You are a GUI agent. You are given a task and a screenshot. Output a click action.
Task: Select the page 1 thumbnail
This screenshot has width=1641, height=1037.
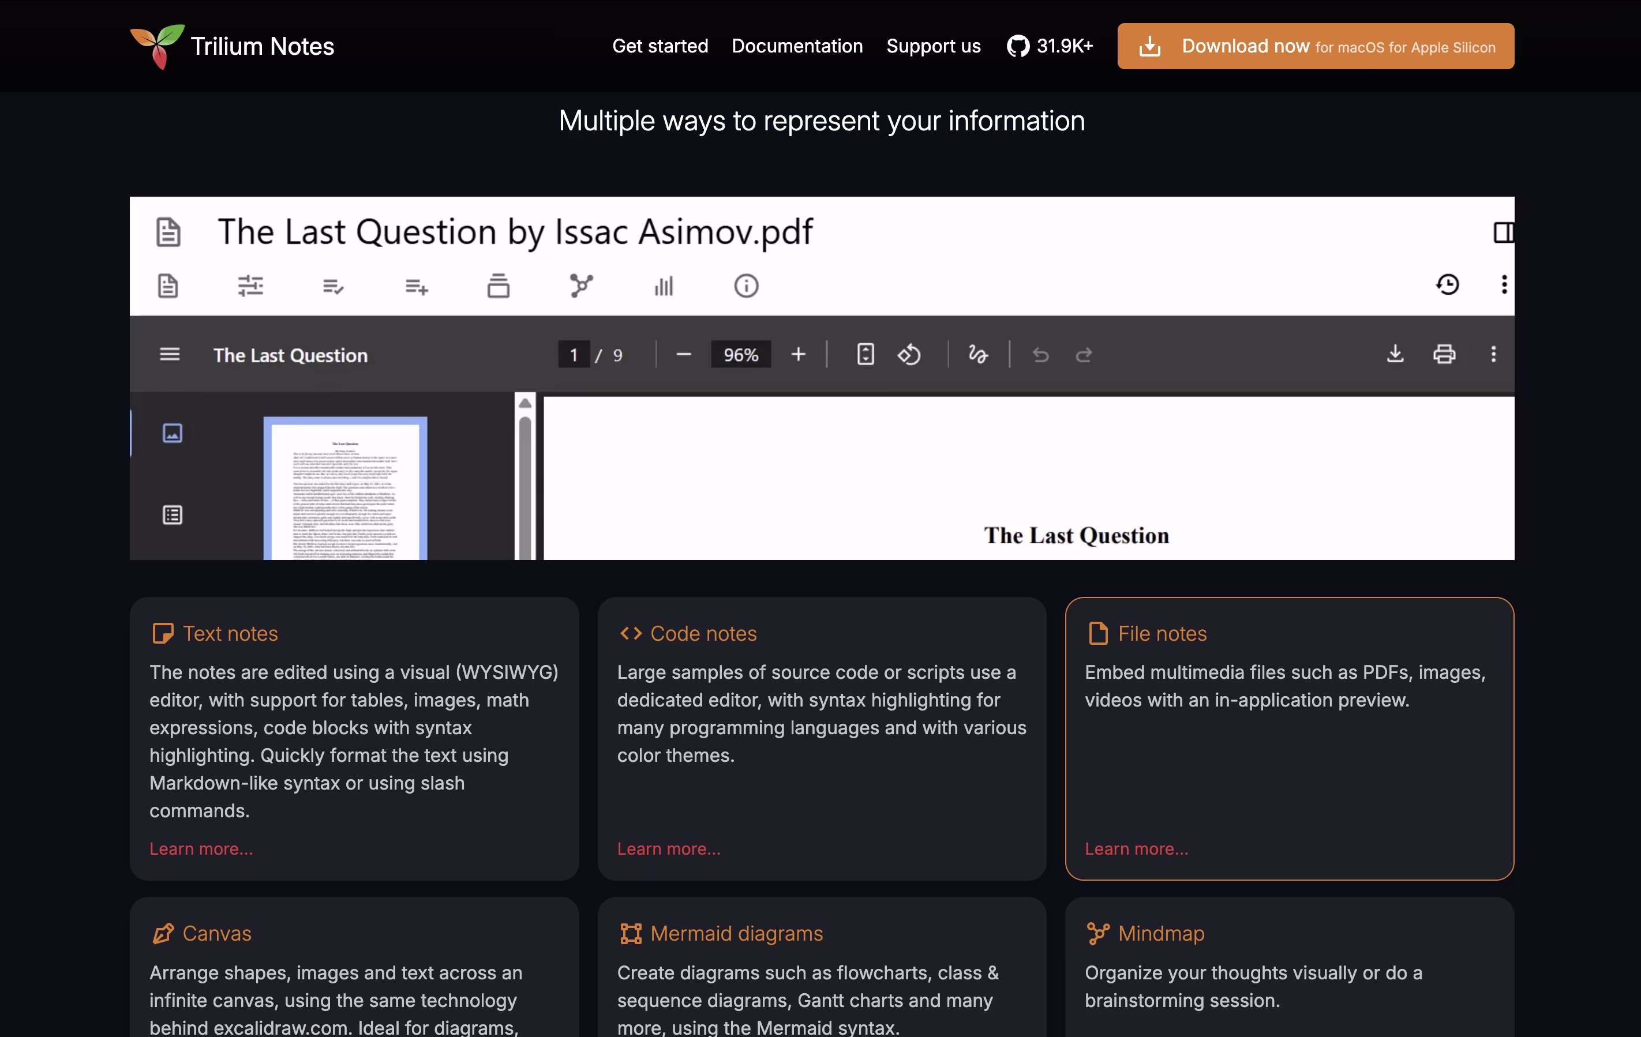click(x=345, y=488)
